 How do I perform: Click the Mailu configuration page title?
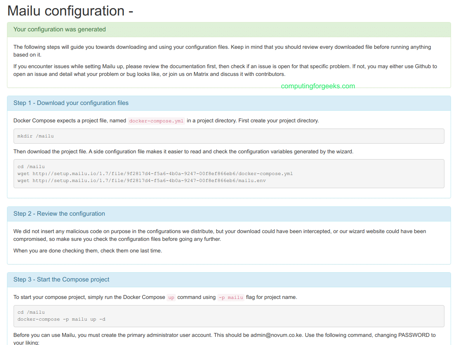[x=70, y=11]
